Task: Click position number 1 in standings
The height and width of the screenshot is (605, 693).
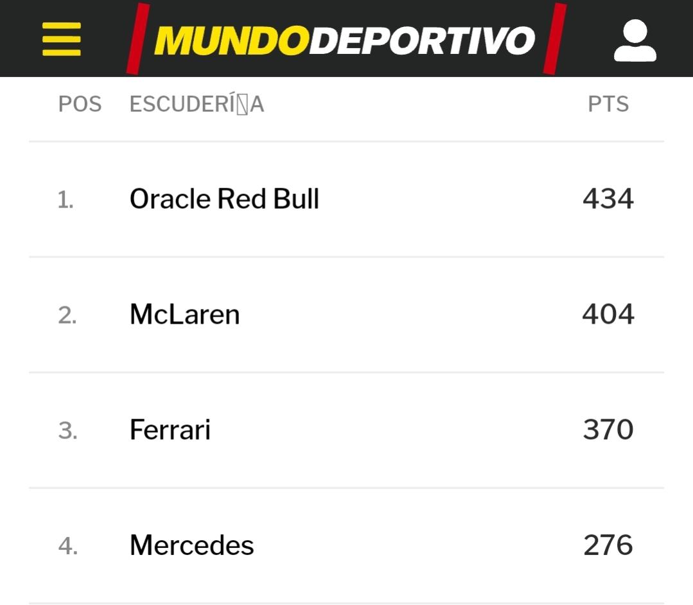Action: point(66,200)
